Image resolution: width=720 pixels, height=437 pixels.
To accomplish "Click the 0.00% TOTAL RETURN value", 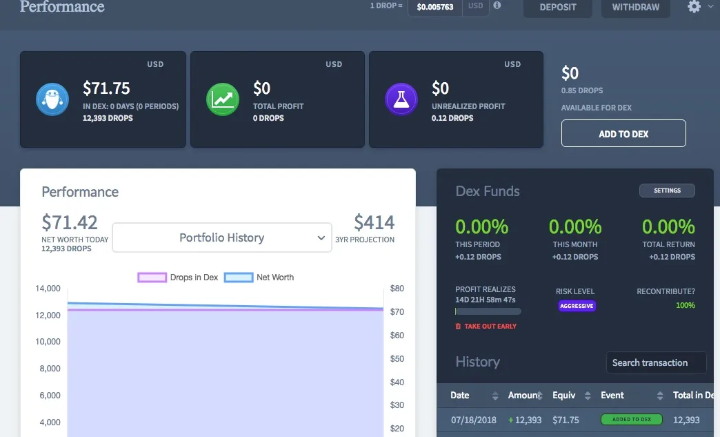I will [x=668, y=226].
